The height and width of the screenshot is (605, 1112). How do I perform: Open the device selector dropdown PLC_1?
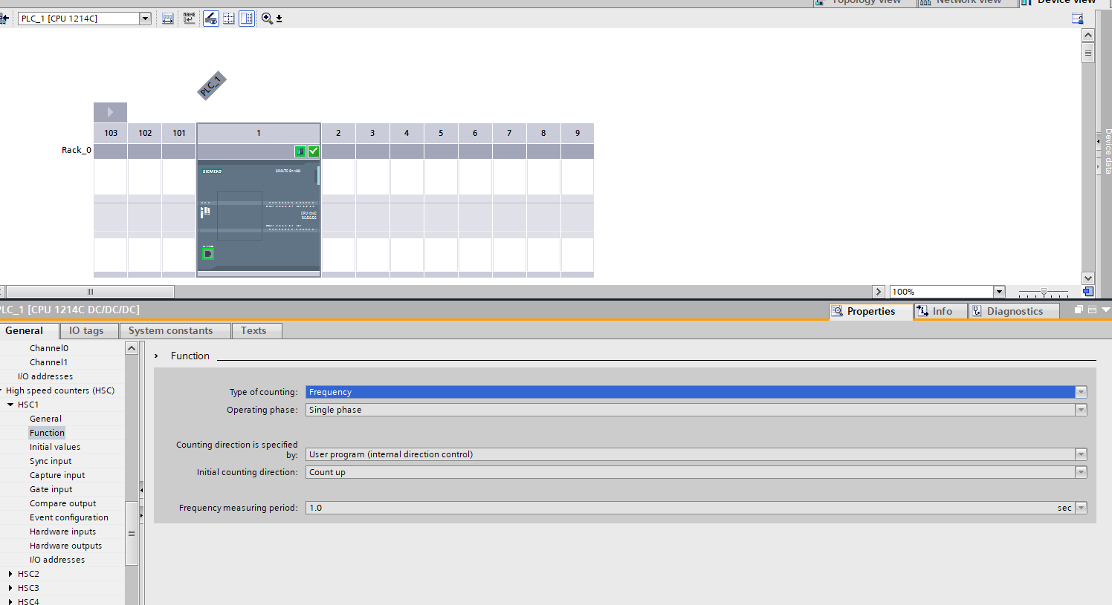click(146, 19)
